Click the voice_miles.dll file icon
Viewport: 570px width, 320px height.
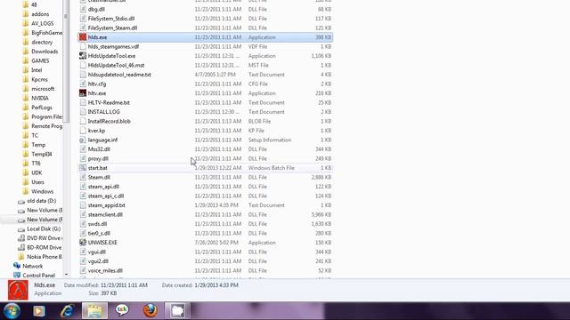(83, 270)
